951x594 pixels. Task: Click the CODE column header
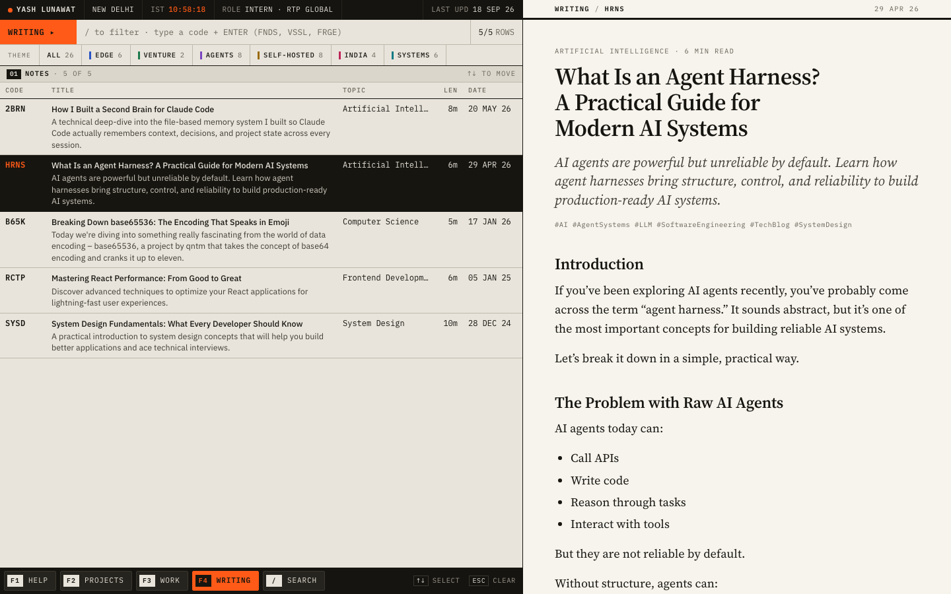click(15, 90)
